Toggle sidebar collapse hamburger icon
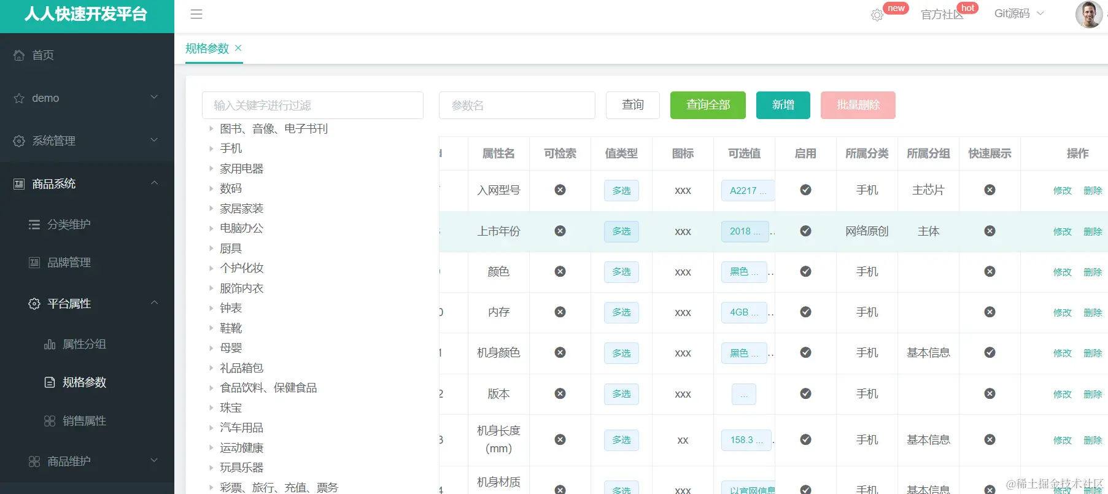The height and width of the screenshot is (494, 1108). pos(196,14)
